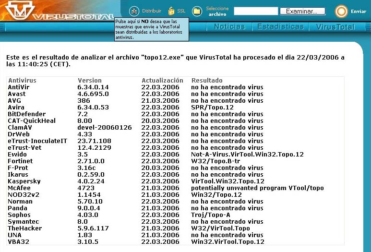The height and width of the screenshot is (252, 371).
Task: Click the Distribuir tooltip text box
Action: coord(152,29)
